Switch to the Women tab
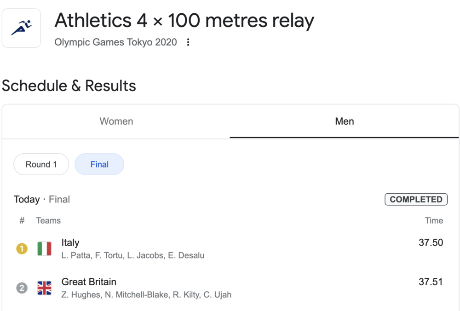The width and height of the screenshot is (460, 311). click(x=116, y=121)
